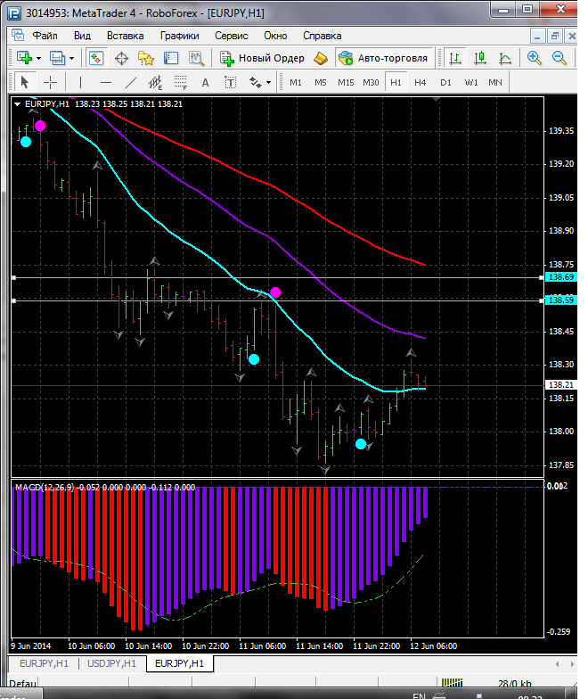Select the trendline drawing tool
Screen dimensions: 588x699
[130, 82]
